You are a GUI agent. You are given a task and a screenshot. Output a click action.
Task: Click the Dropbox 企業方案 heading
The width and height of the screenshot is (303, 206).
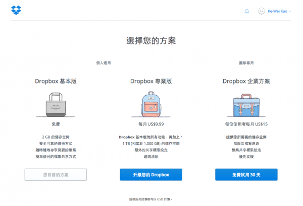point(246,81)
